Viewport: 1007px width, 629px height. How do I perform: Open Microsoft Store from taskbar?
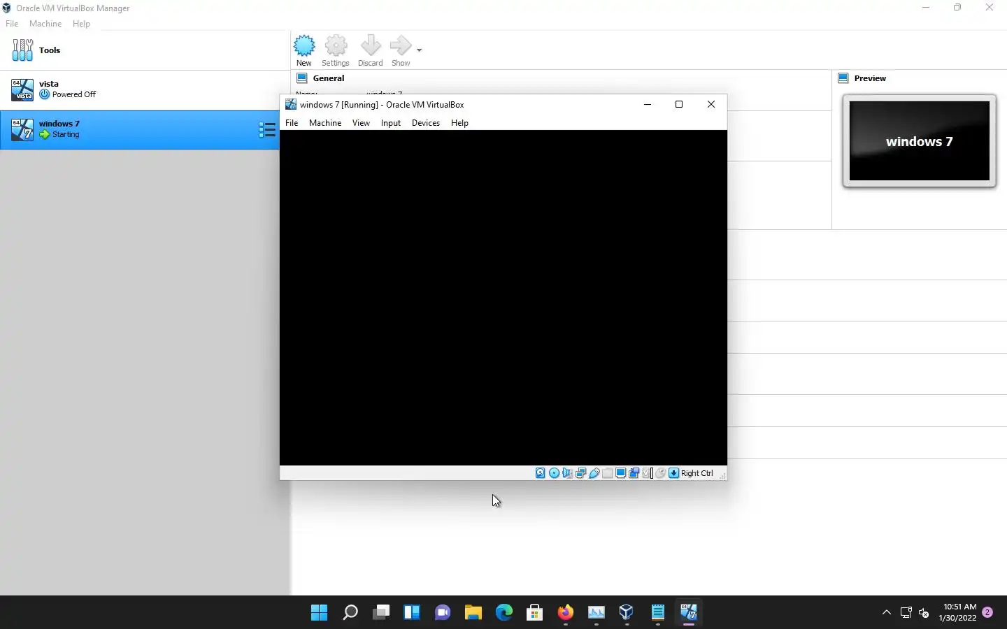click(x=534, y=613)
